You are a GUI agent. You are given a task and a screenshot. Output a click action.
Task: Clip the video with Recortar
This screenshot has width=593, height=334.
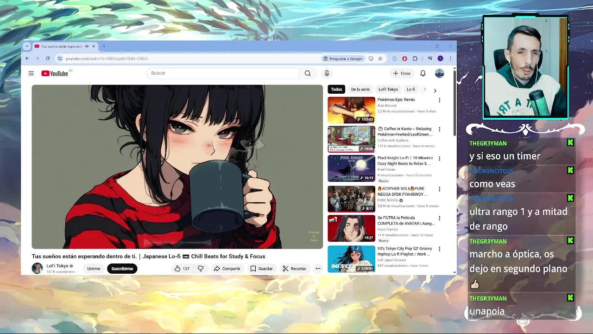tap(294, 269)
